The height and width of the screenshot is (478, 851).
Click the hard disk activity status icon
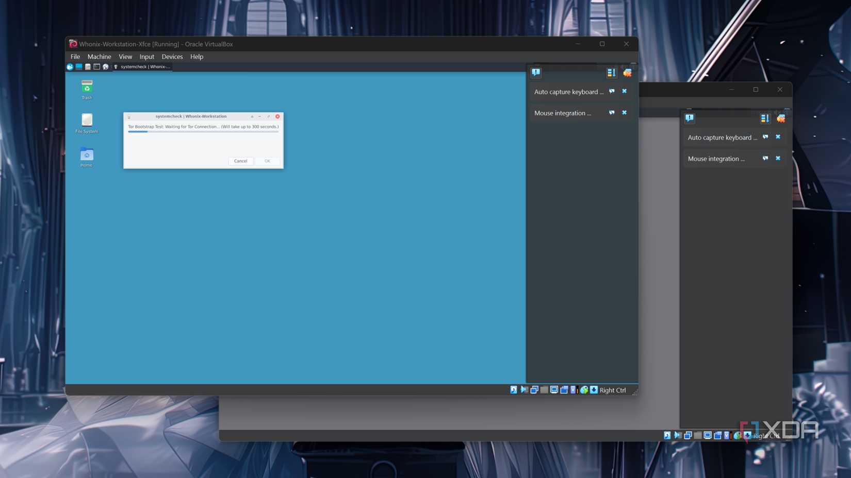513,390
